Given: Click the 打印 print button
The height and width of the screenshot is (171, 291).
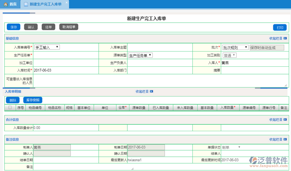Looking at the screenshot, I should pyautogui.click(x=280, y=28).
